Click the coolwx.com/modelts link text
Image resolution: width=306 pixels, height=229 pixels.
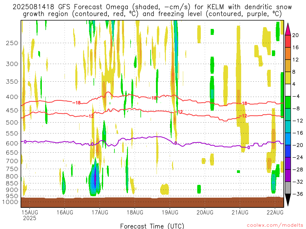(x=275, y=225)
